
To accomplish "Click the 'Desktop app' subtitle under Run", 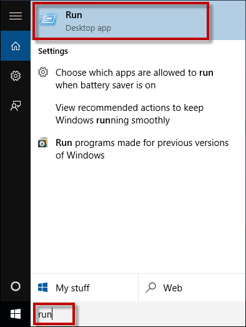I will tap(88, 28).
